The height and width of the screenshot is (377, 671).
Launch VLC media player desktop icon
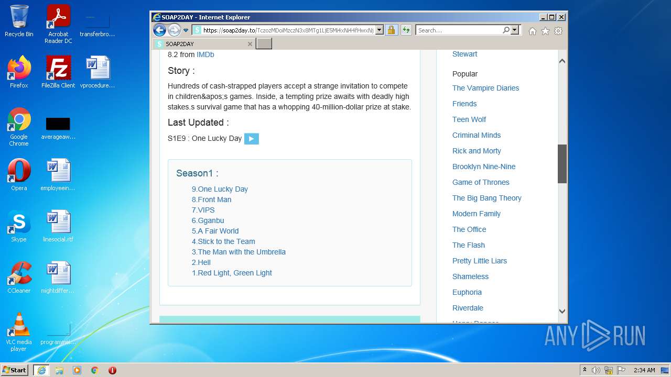pos(19,332)
